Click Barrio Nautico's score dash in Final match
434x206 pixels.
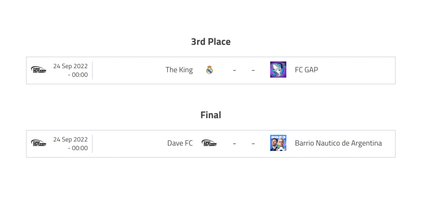click(x=253, y=144)
